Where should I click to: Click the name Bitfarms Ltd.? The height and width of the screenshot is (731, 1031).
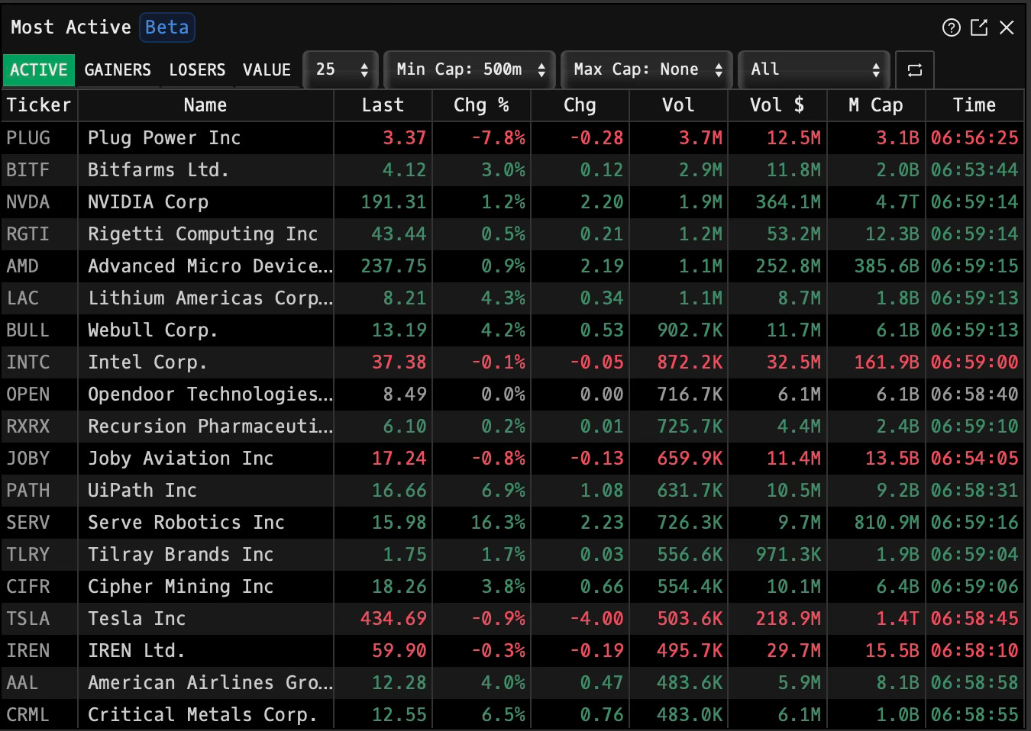(158, 170)
